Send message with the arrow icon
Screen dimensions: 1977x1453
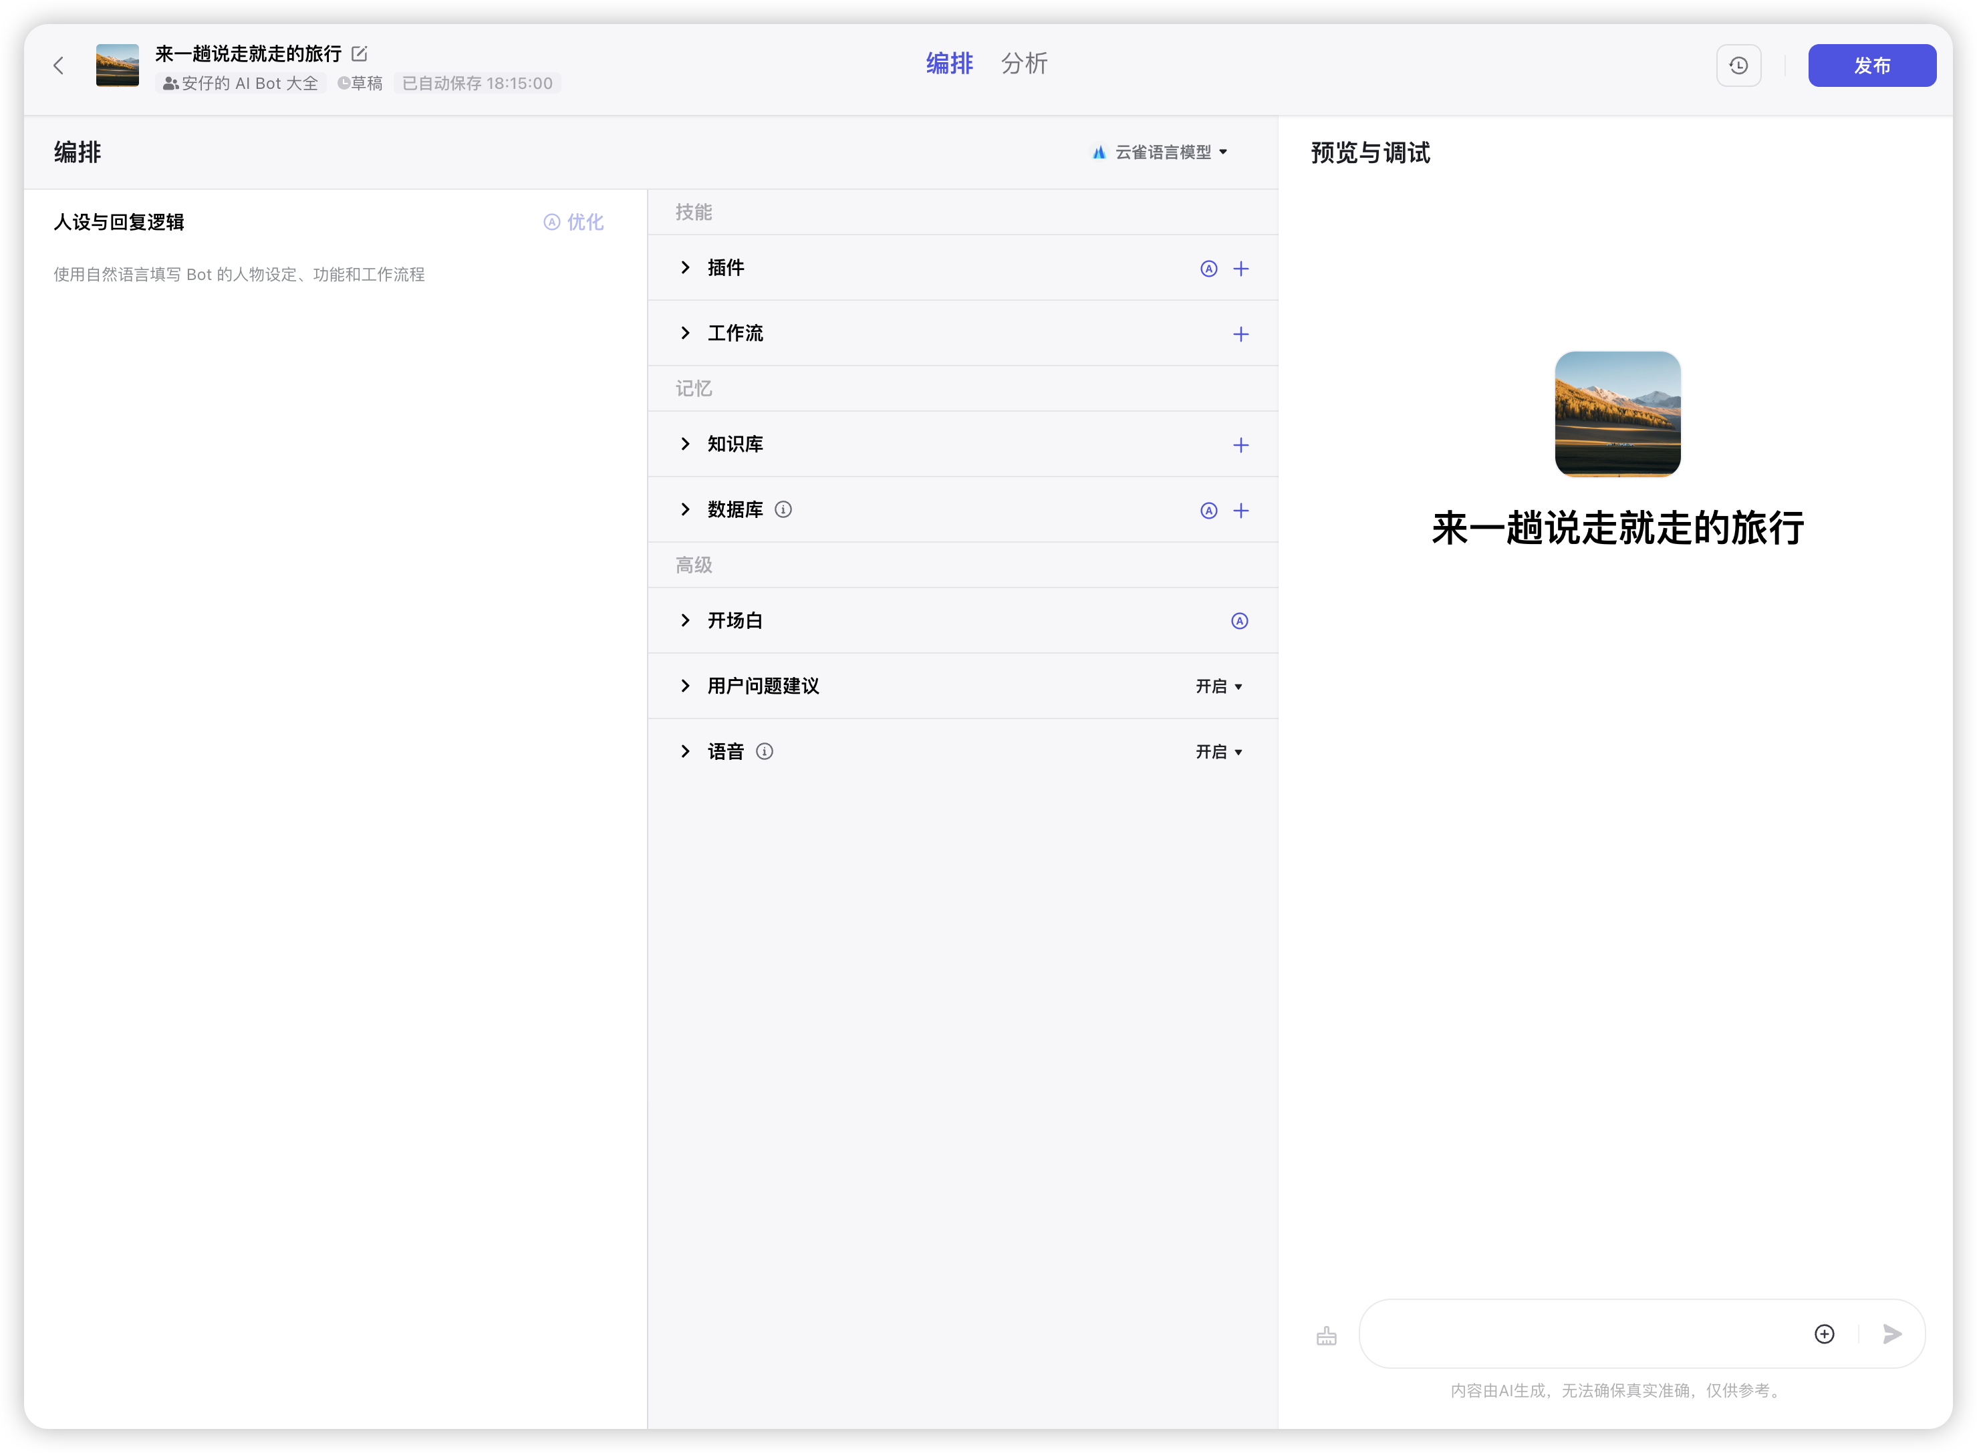pos(1891,1333)
